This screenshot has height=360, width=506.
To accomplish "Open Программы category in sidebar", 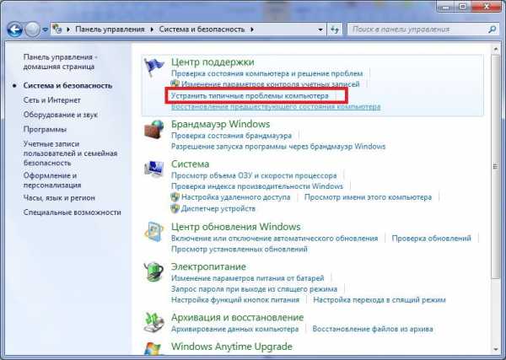I will (x=45, y=129).
